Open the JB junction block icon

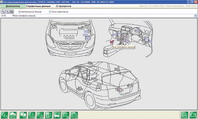[66, 115]
